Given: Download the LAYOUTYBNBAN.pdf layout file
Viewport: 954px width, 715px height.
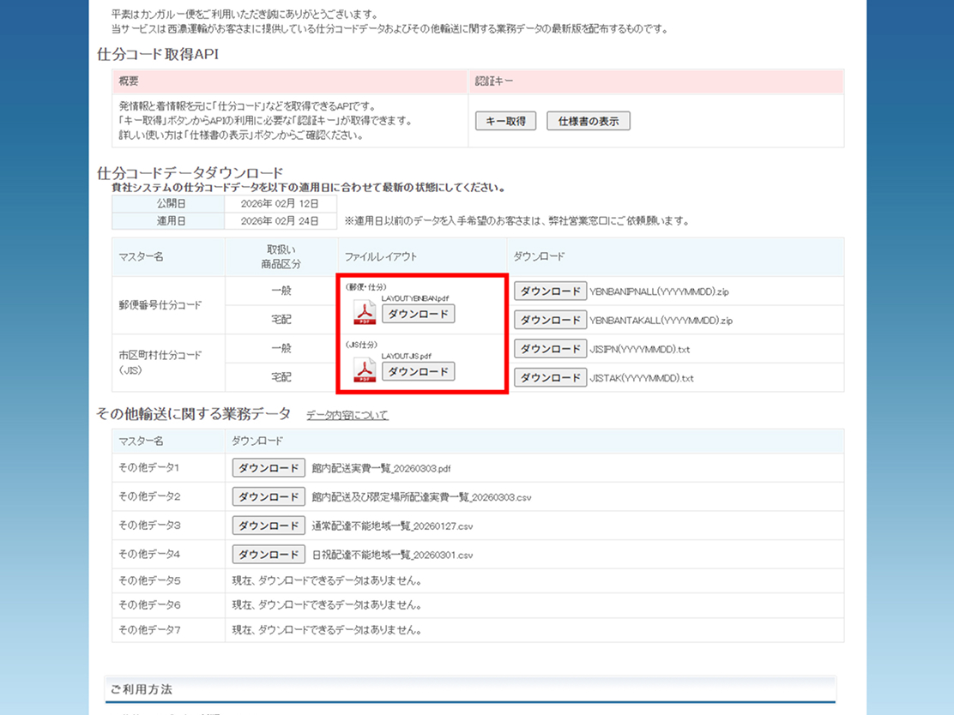Looking at the screenshot, I should [x=418, y=314].
